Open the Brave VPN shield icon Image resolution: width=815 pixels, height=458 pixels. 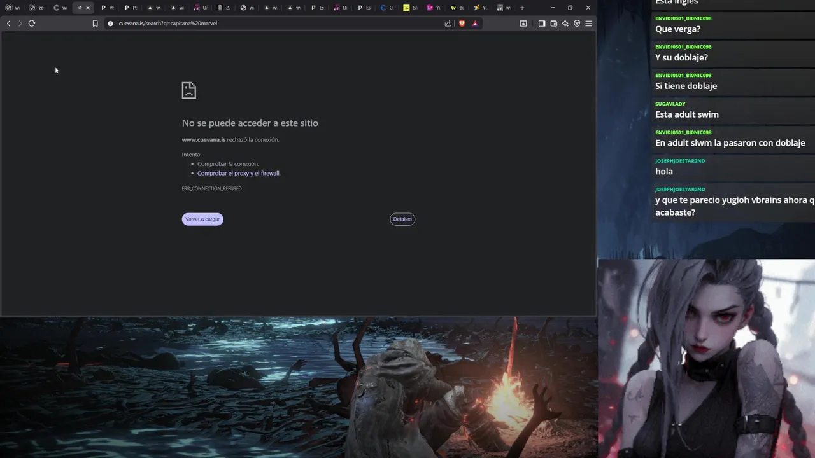pyautogui.click(x=577, y=24)
